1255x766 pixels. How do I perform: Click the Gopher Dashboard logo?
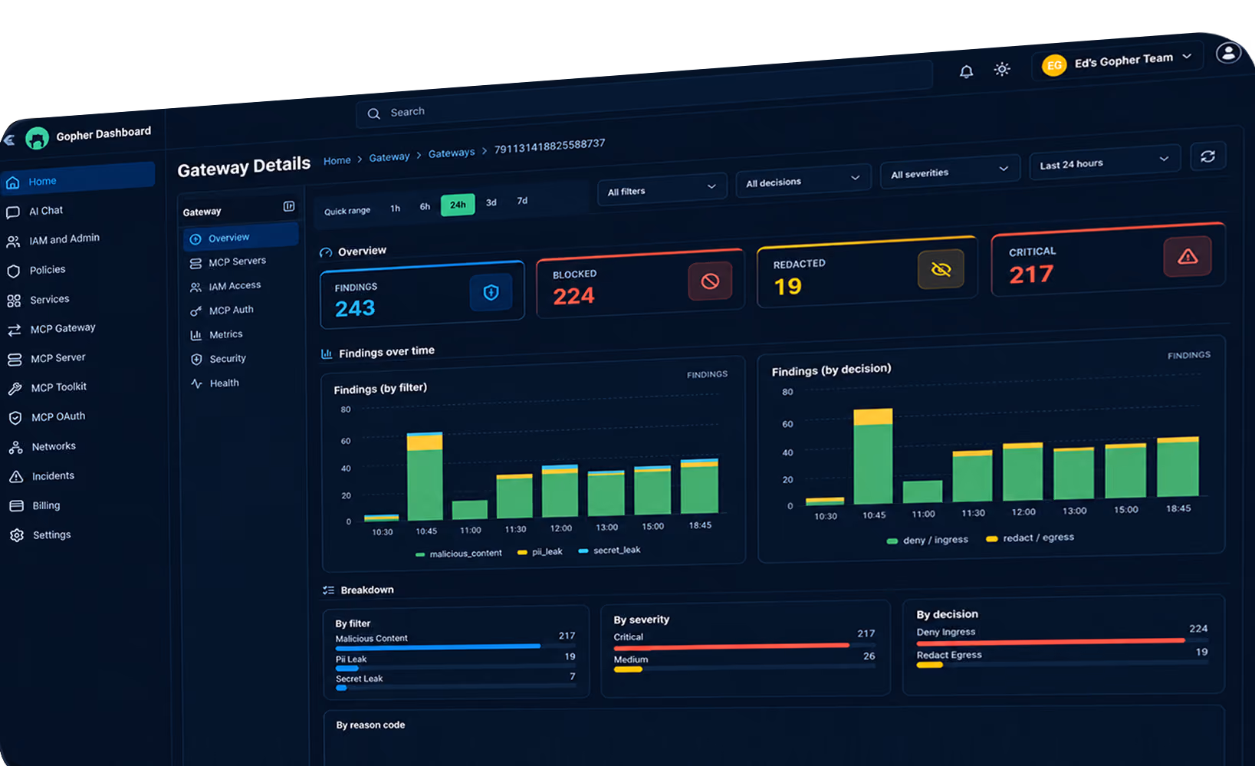point(37,138)
